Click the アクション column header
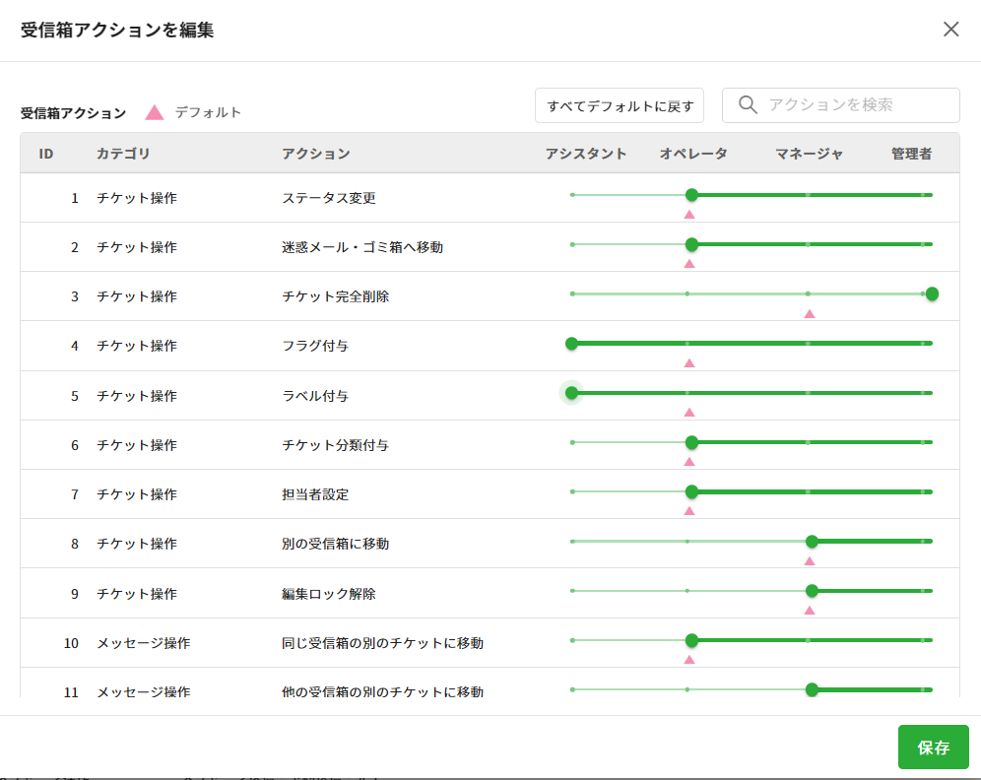 coord(315,154)
